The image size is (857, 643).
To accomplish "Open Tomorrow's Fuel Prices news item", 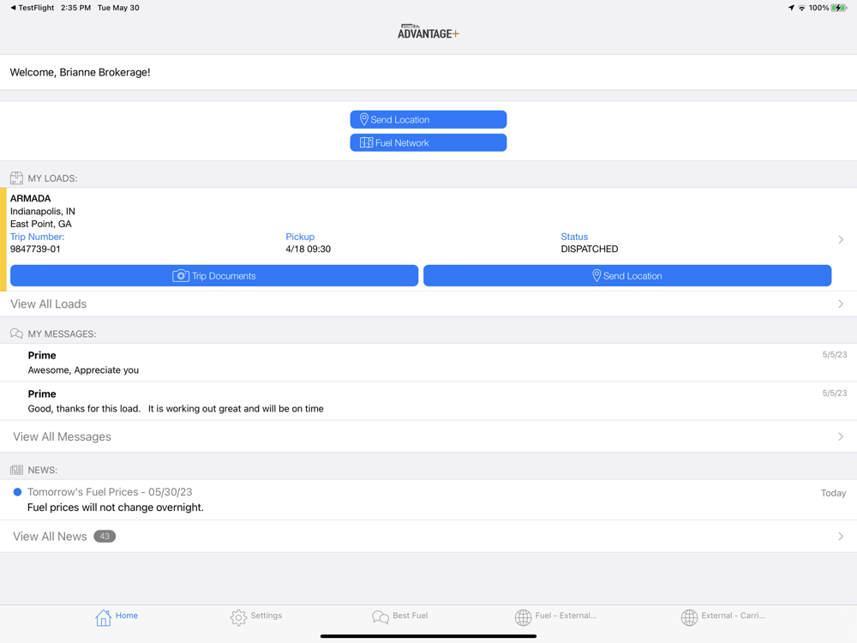I will [428, 500].
